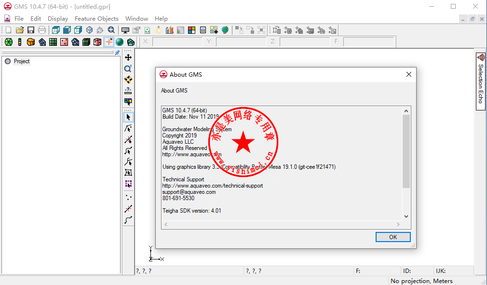The width and height of the screenshot is (487, 285).
Task: Click the pin icon on the Project Explorer
Action: tap(117, 53)
